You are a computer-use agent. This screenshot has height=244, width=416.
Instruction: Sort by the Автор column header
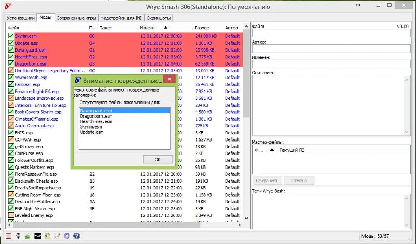[232, 28]
